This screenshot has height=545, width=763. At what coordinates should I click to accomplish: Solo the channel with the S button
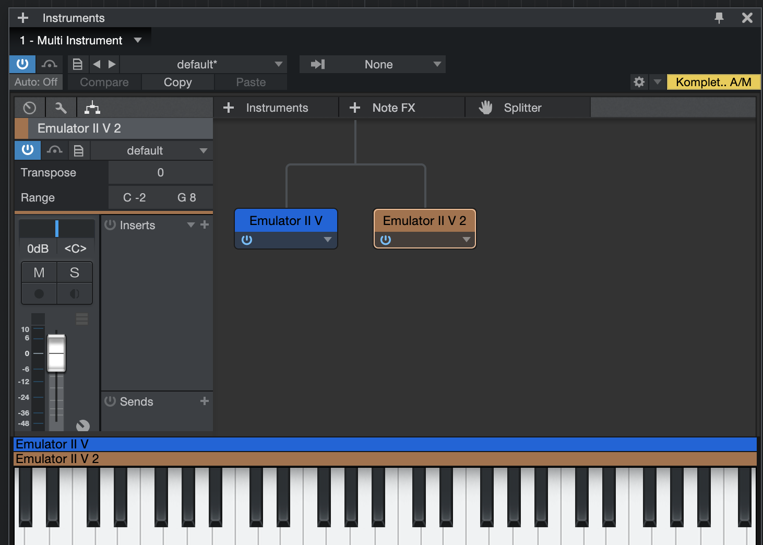[75, 272]
